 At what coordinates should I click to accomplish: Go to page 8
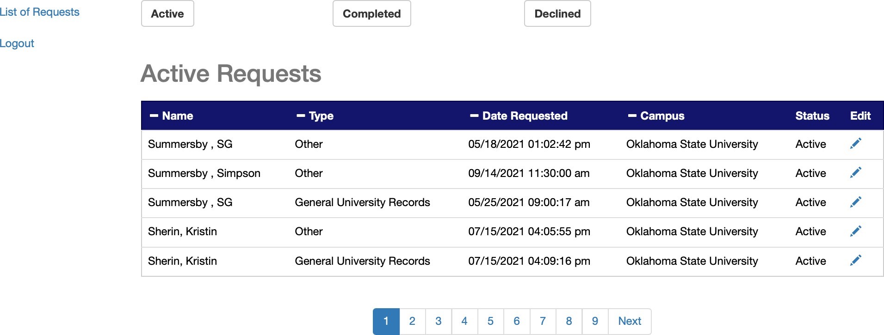click(569, 321)
